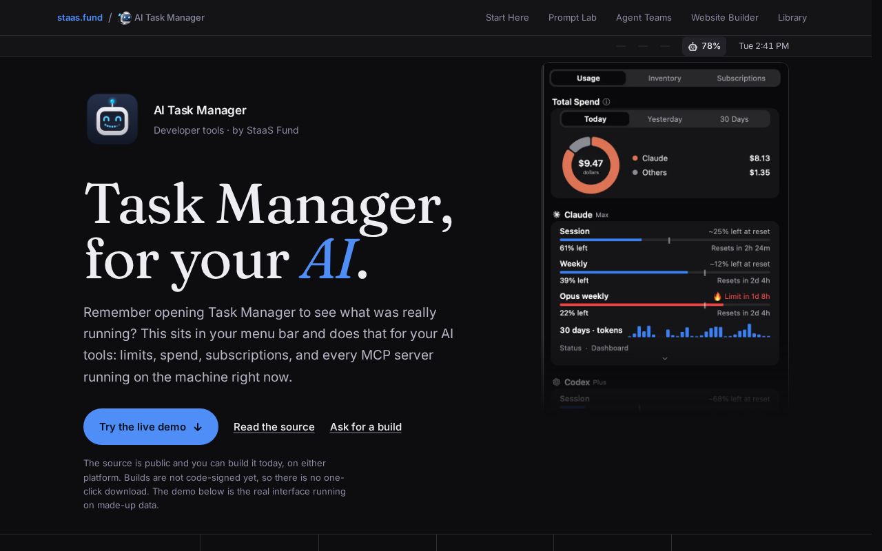Click the staas.fund breadcrumb link

click(80, 18)
